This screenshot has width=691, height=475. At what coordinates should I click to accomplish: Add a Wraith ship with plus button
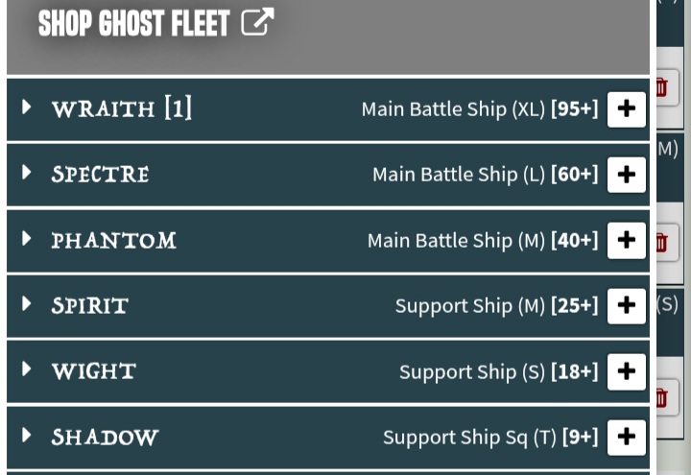click(x=626, y=109)
